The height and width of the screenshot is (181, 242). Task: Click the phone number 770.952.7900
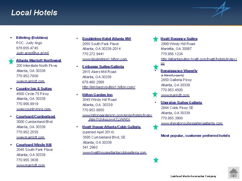point(27,76)
